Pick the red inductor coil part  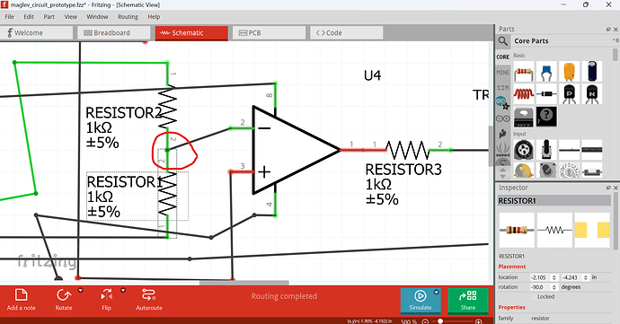pos(524,94)
